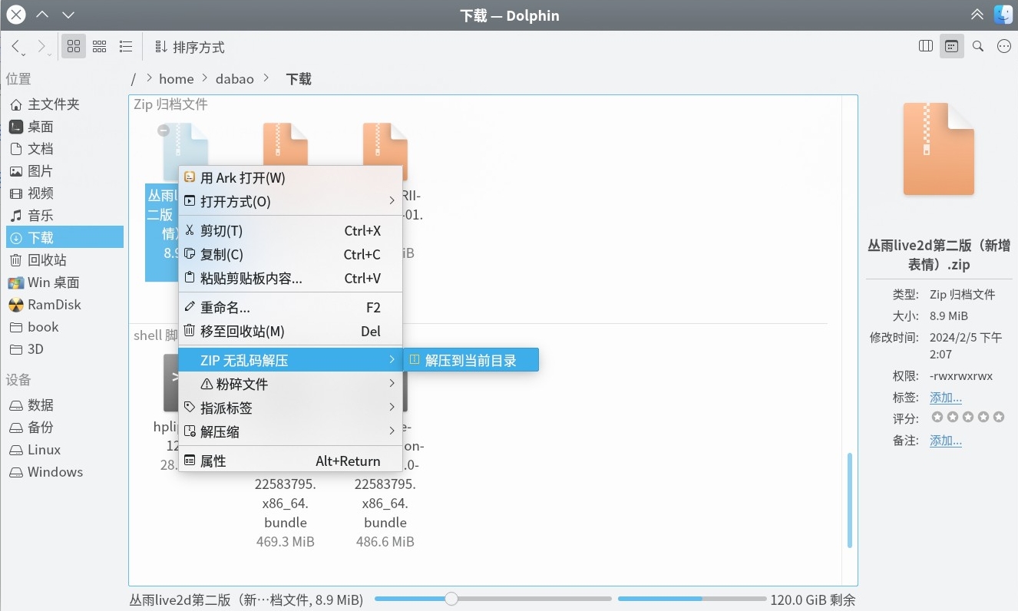The image size is (1018, 611).
Task: Open Win 桌面 in Places sidebar
Action: 64,282
